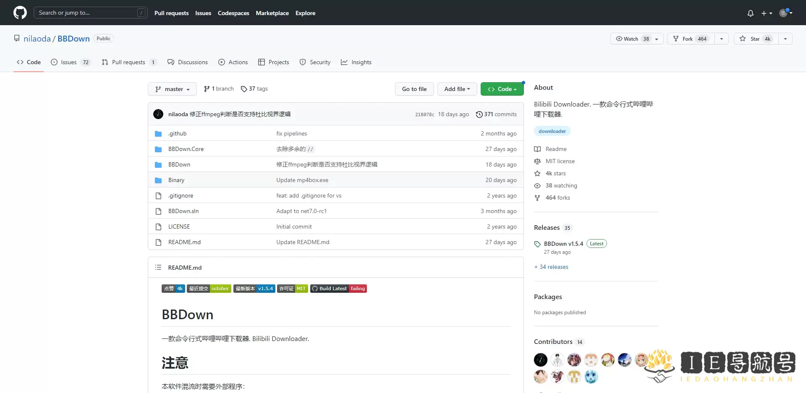Open the 371 commits history
This screenshot has height=393, width=806.
[496, 114]
